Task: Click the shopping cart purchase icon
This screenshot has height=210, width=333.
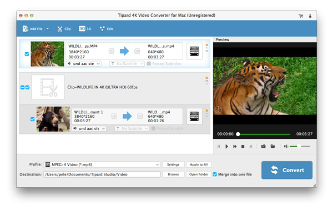Action: coord(301,16)
